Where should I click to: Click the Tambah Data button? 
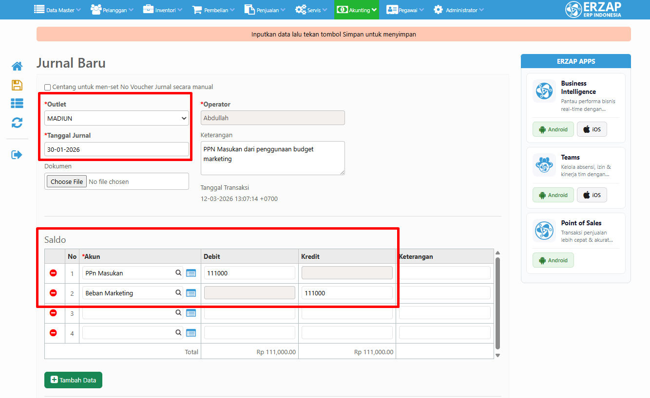(x=73, y=380)
